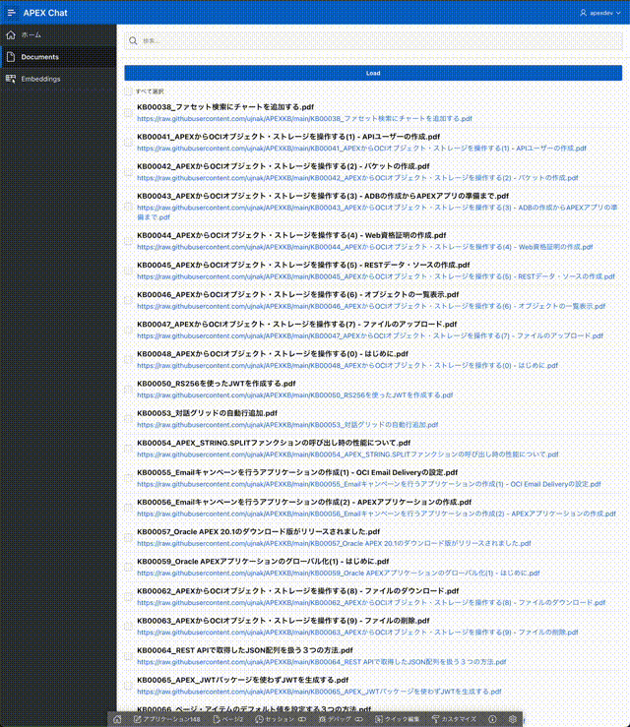Select the KB00043 row checkbox
This screenshot has height=727, width=630.
pos(129,207)
